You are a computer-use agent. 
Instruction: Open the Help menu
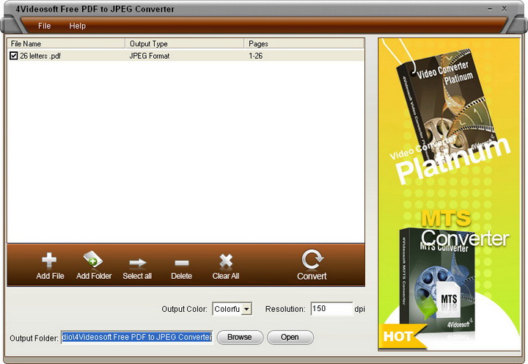pos(78,26)
